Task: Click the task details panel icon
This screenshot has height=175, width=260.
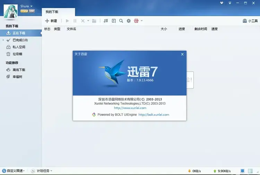Action: pyautogui.click(x=114, y=21)
